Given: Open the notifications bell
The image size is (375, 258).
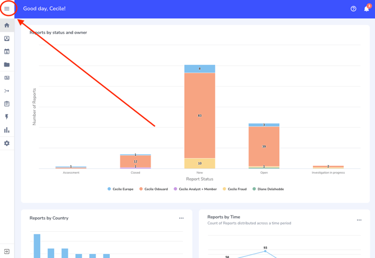Looking at the screenshot, I should tap(367, 9).
